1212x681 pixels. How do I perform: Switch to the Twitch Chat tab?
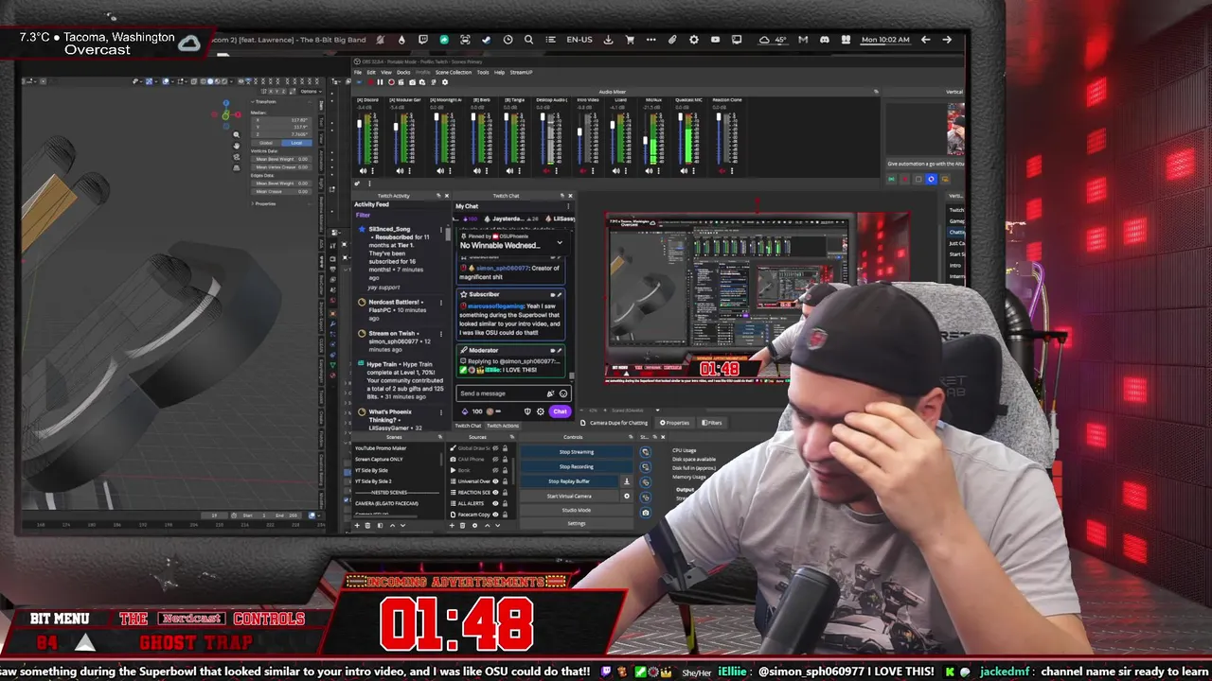(468, 426)
